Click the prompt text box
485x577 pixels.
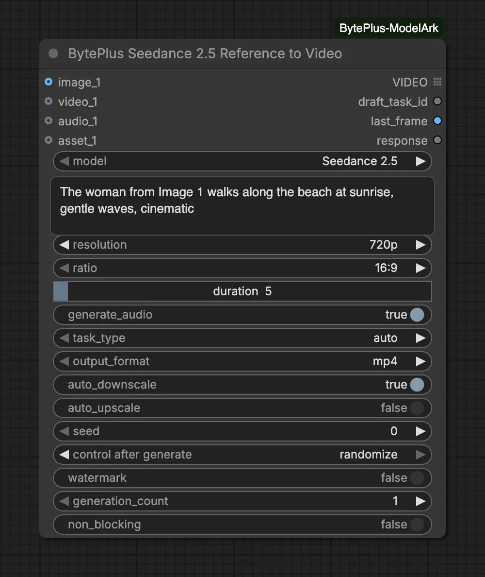(242, 206)
